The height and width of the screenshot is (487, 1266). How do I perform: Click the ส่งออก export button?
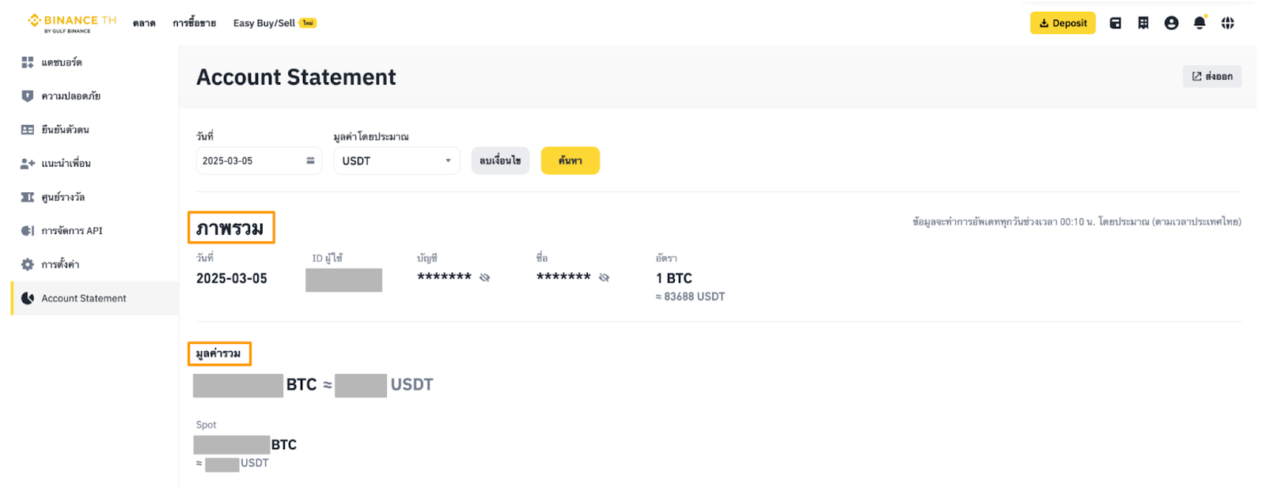[1212, 77]
